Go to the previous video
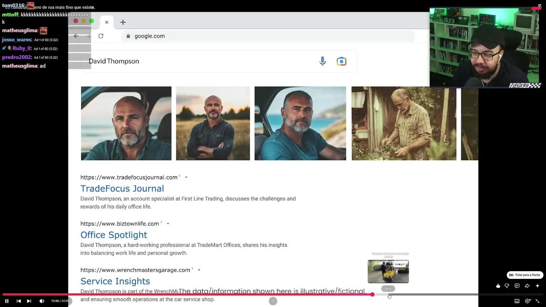This screenshot has width=546, height=307. coord(19,301)
